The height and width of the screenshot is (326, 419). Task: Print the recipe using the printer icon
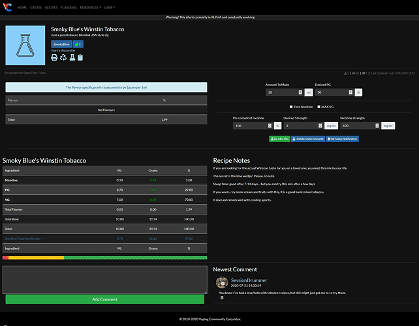[x=54, y=57]
